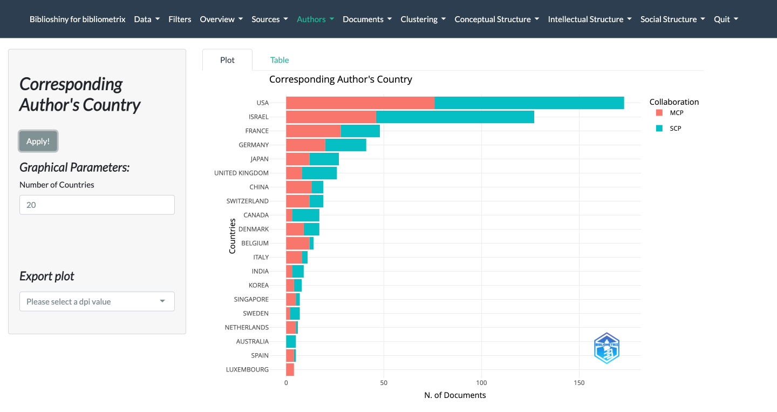Screen dimensions: 777x412
Task: Click the CANADA SCP teal bar segment
Action: pyautogui.click(x=305, y=215)
